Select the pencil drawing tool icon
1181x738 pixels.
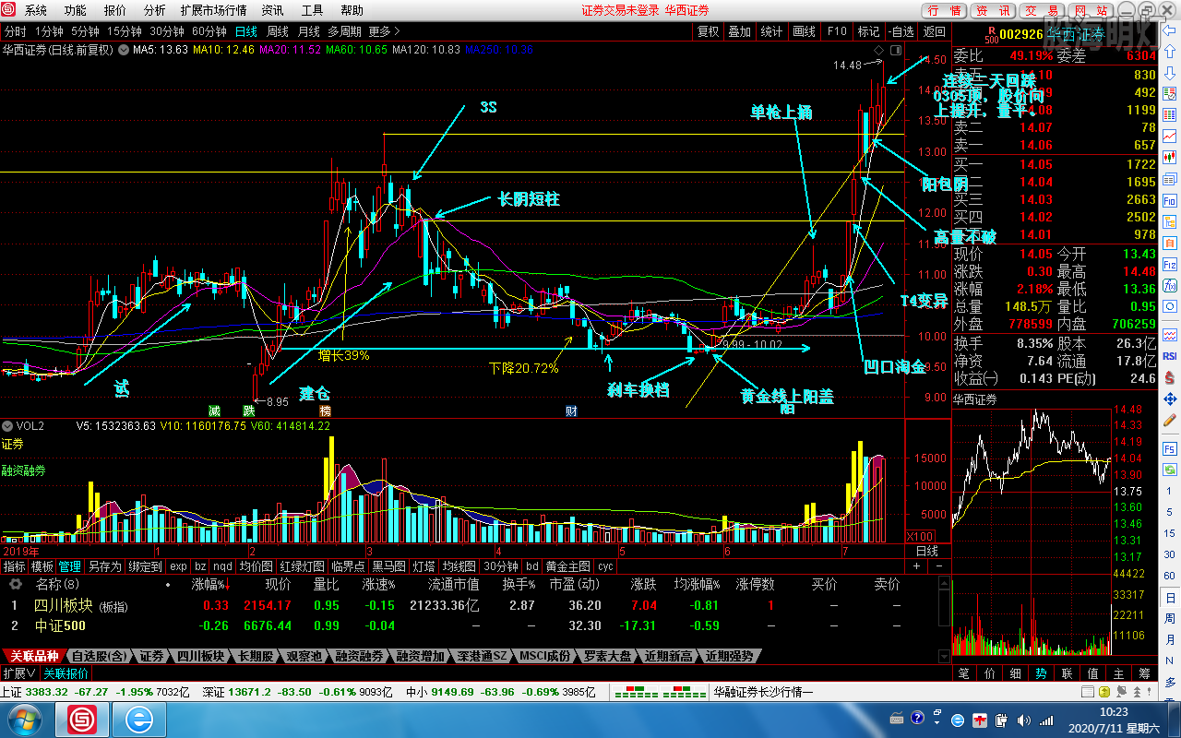1170,422
